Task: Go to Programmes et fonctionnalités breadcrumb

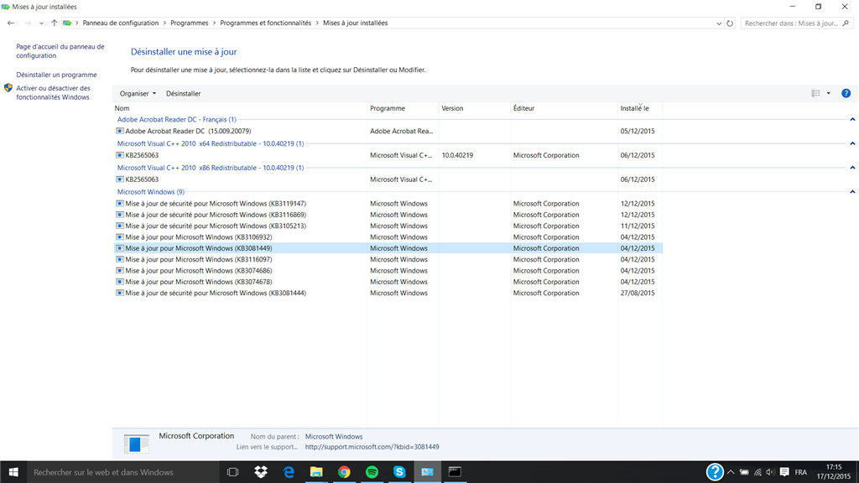Action: pos(265,23)
